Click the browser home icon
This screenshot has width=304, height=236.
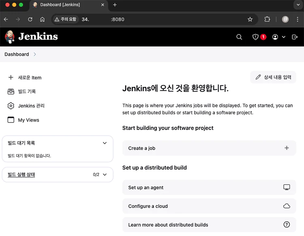(42, 19)
